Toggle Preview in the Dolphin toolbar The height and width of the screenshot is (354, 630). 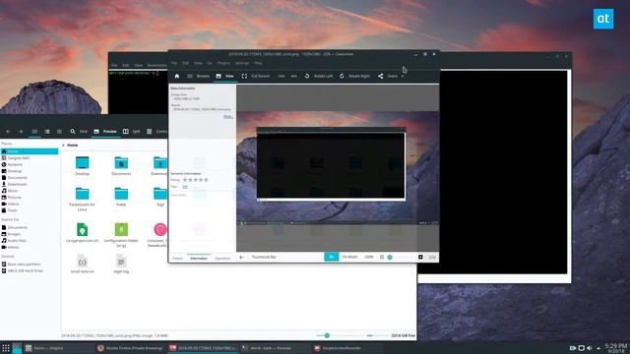(105, 131)
